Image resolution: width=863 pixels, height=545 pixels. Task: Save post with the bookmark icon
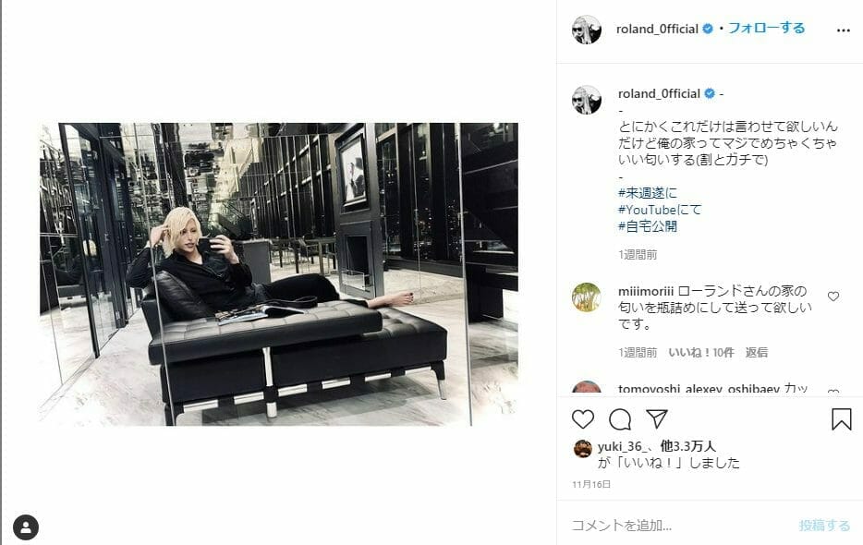click(842, 419)
